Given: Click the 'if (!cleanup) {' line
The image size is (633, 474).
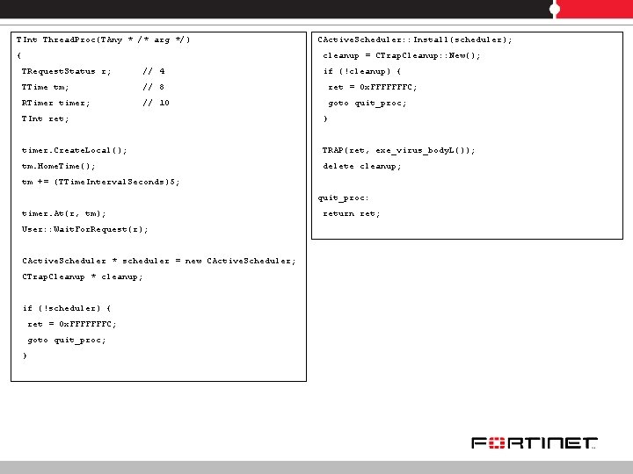Looking at the screenshot, I should [362, 71].
